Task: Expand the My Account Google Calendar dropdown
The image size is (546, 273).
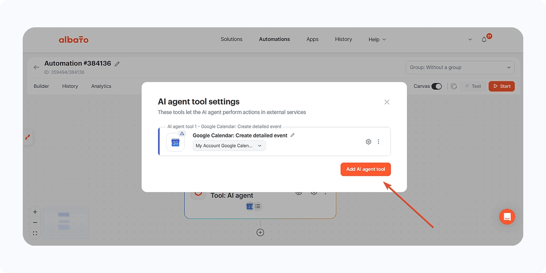Action: pos(229,146)
